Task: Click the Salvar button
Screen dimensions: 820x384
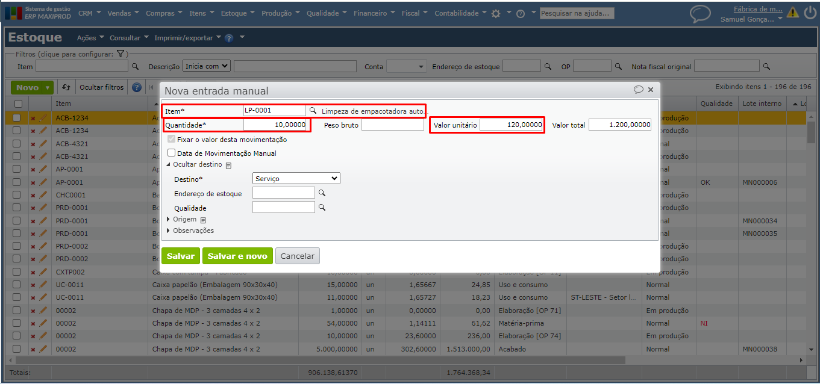Action: [181, 256]
